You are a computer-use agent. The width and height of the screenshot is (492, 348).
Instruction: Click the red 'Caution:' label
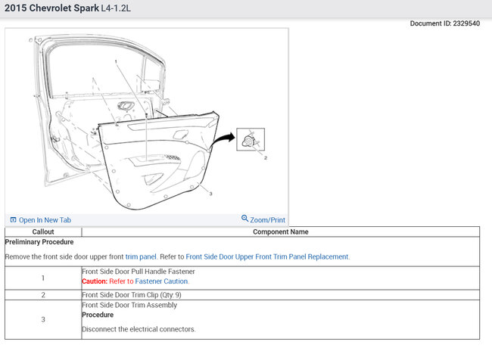tap(95, 281)
